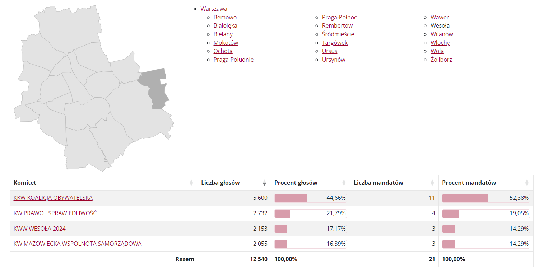The image size is (539, 268).
Task: Sort by Liczba mandatów column arrows
Action: [x=432, y=183]
